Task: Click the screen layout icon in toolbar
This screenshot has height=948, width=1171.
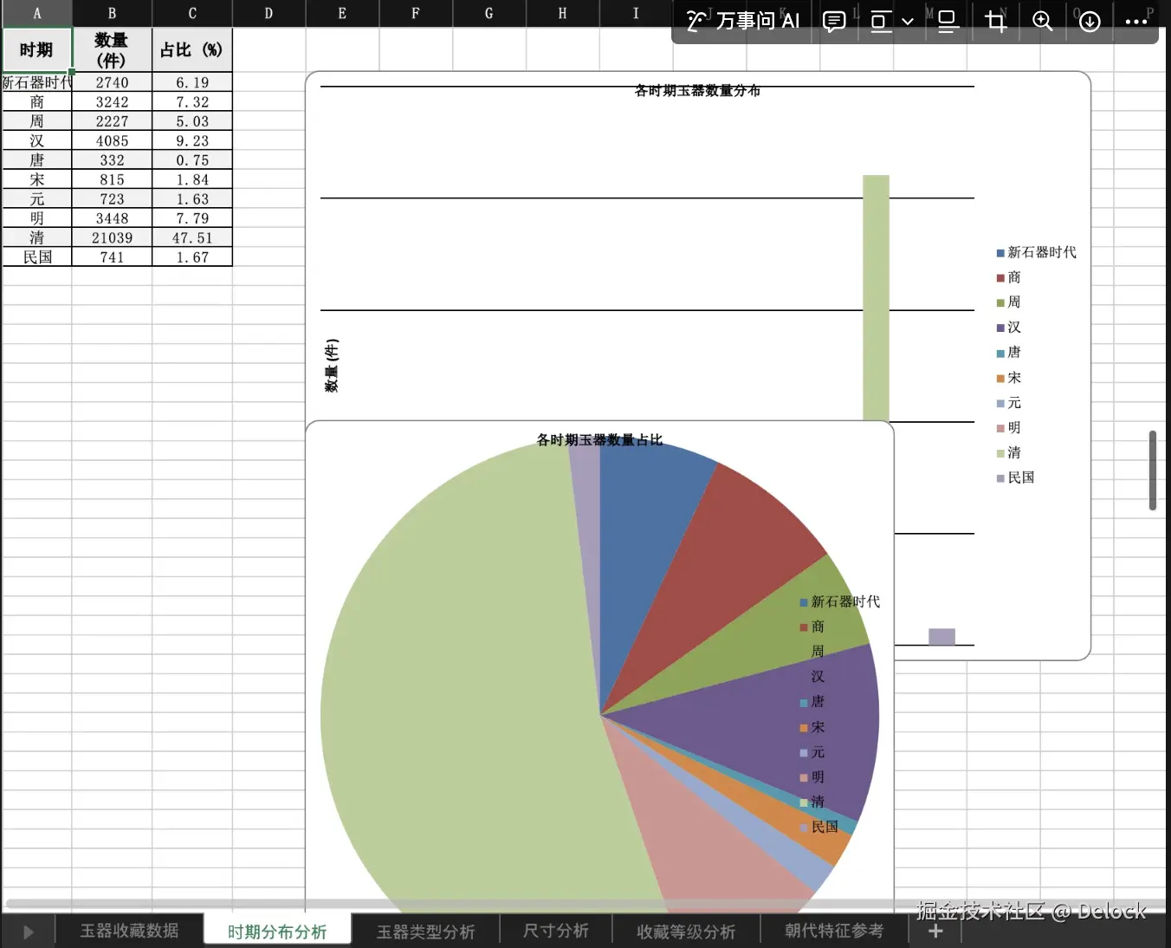Action: click(881, 22)
